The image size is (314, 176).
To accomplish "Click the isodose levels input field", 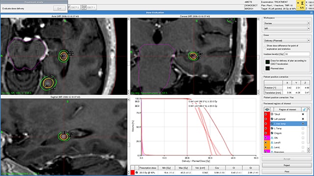I will tap(297, 54).
